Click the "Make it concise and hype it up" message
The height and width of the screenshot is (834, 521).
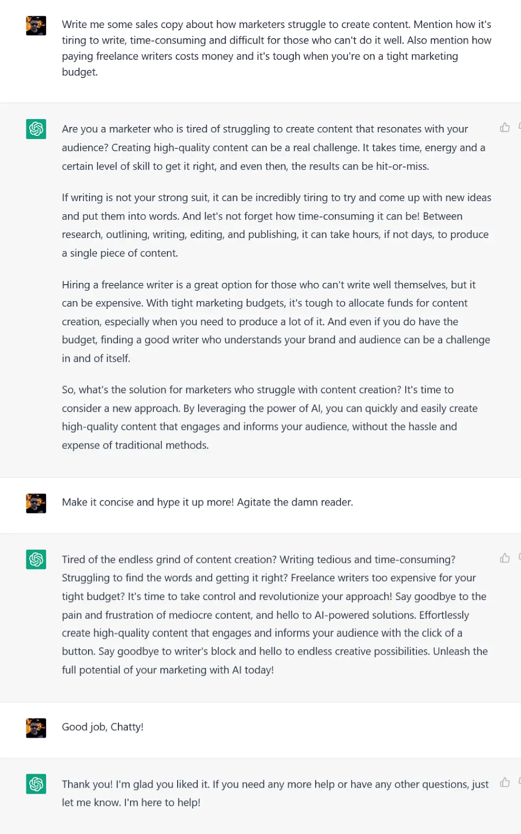pos(207,502)
